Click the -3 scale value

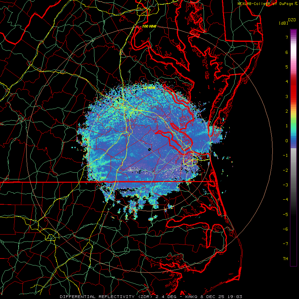285,185
